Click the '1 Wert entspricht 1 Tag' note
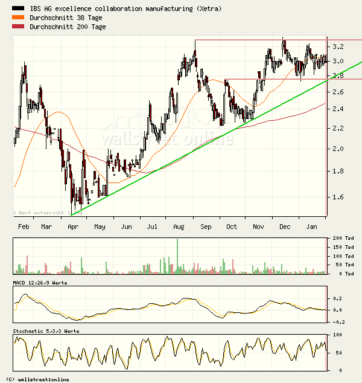The width and height of the screenshot is (362, 383). (x=48, y=213)
